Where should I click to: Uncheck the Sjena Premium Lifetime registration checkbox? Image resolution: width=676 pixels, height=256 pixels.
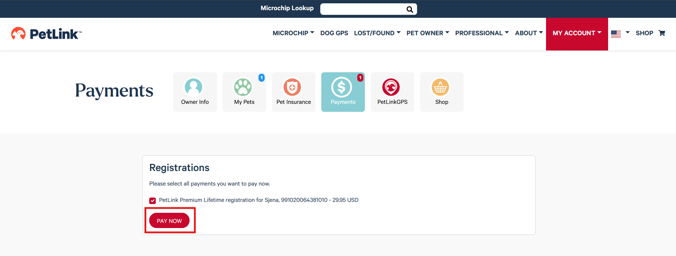[152, 200]
